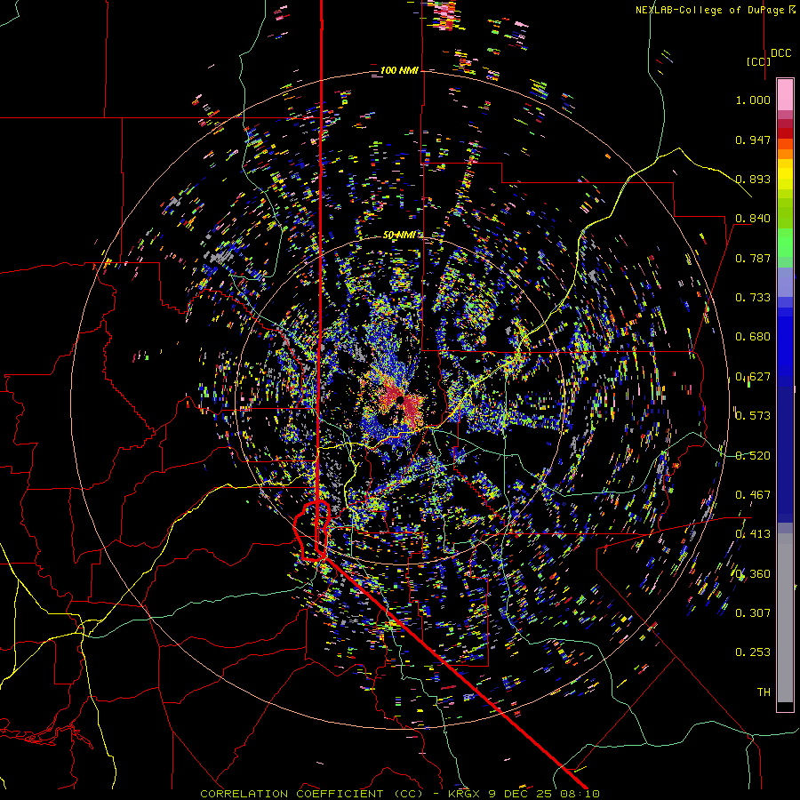This screenshot has width=800, height=800.
Task: Click the 0.627 legend value
Action: tap(753, 377)
